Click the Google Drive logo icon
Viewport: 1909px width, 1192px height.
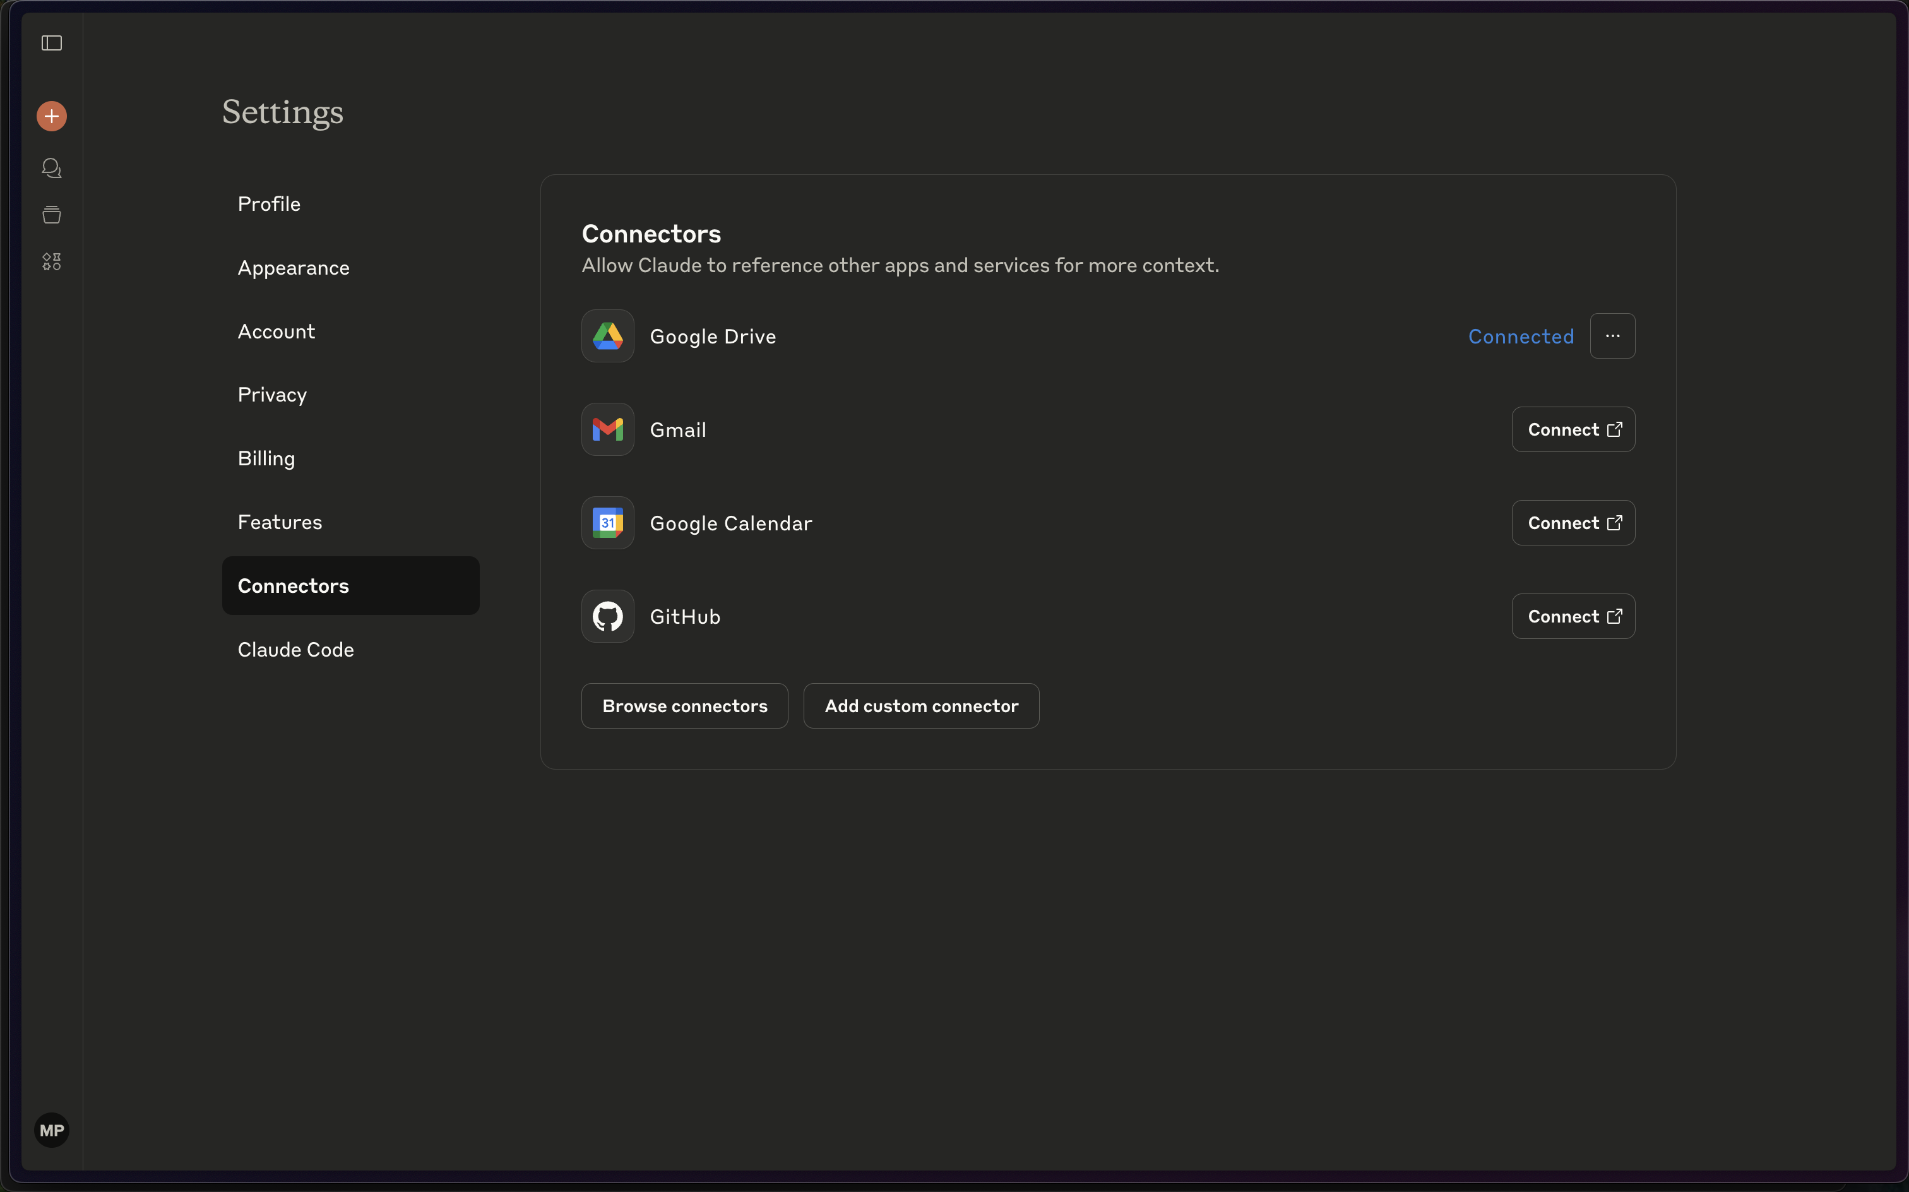click(x=608, y=336)
